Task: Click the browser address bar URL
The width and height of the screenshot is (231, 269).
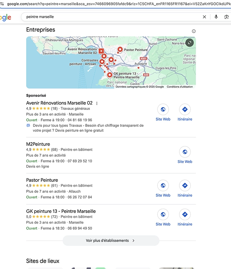Action: (119, 4)
